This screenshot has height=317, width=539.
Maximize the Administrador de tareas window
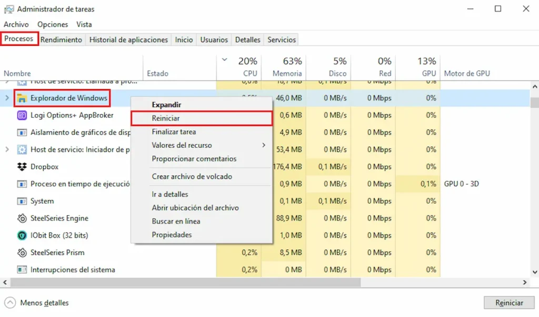(x=498, y=9)
